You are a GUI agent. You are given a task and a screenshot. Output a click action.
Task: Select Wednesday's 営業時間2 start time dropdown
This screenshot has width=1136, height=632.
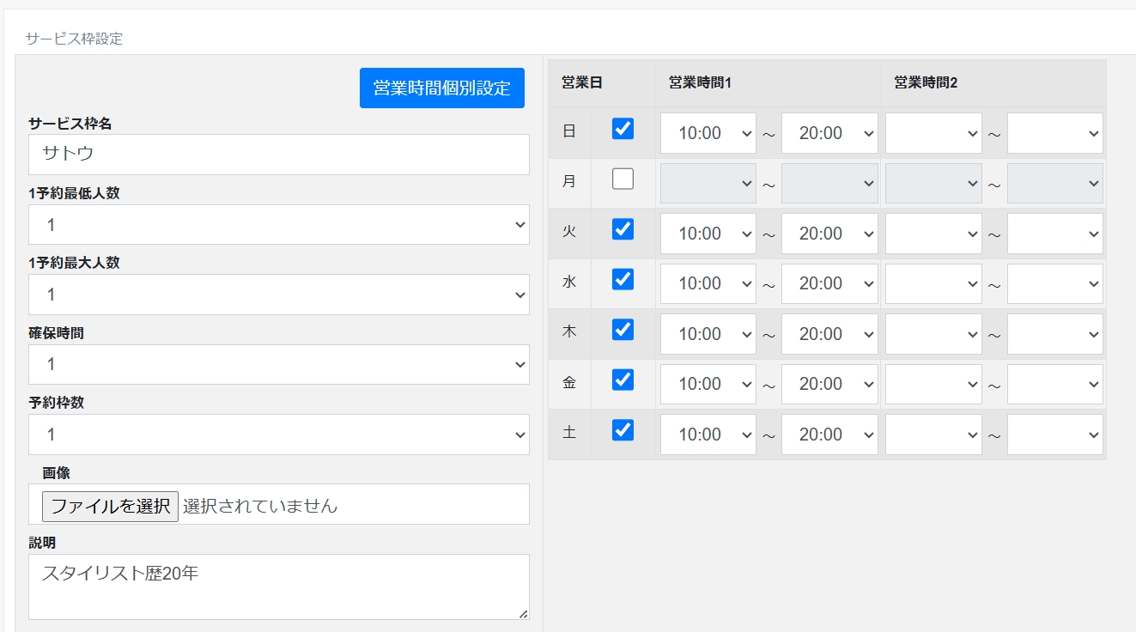click(933, 283)
